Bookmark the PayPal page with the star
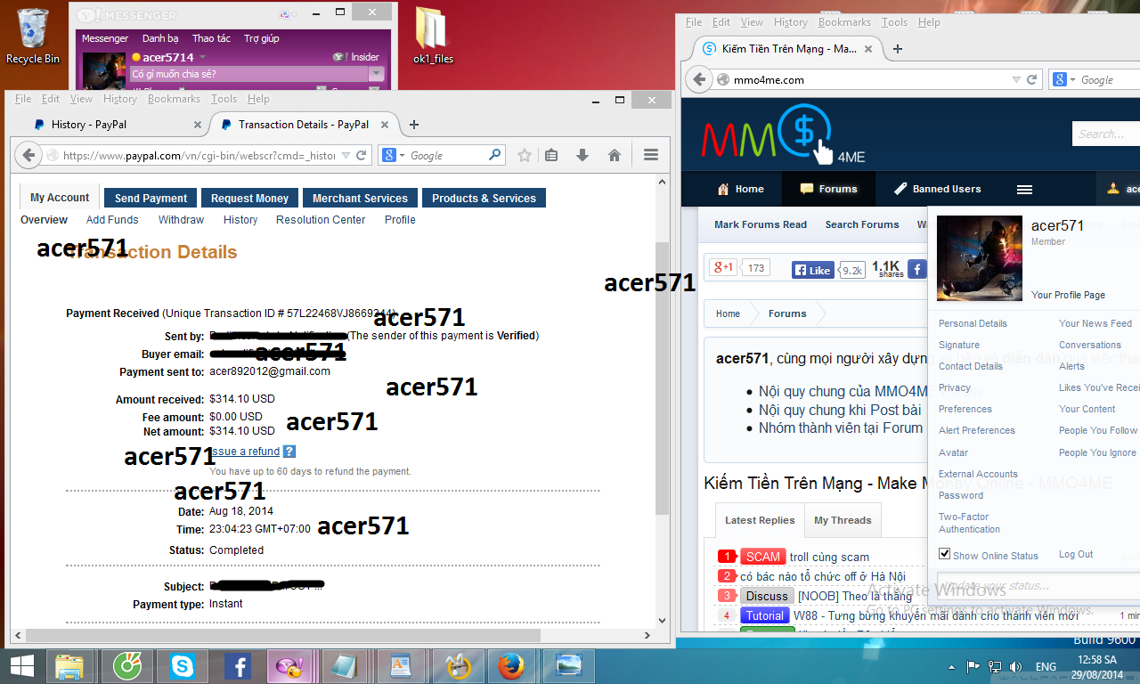This screenshot has width=1140, height=684. point(525,155)
